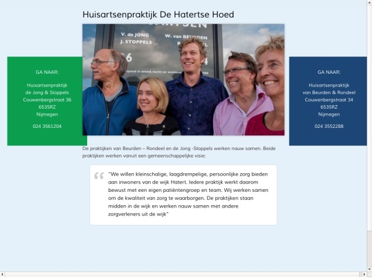372x279 pixels.
Task: Click the group photo of the doctors
Action: (x=183, y=80)
